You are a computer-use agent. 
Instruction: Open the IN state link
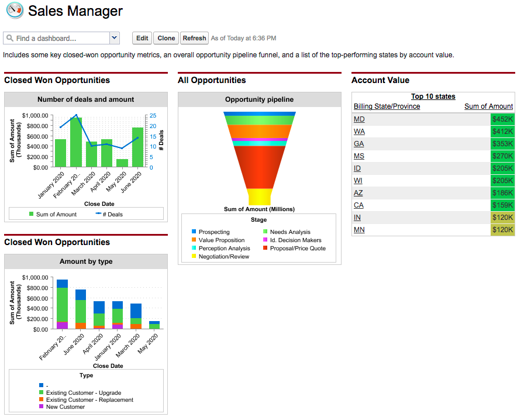click(x=357, y=218)
